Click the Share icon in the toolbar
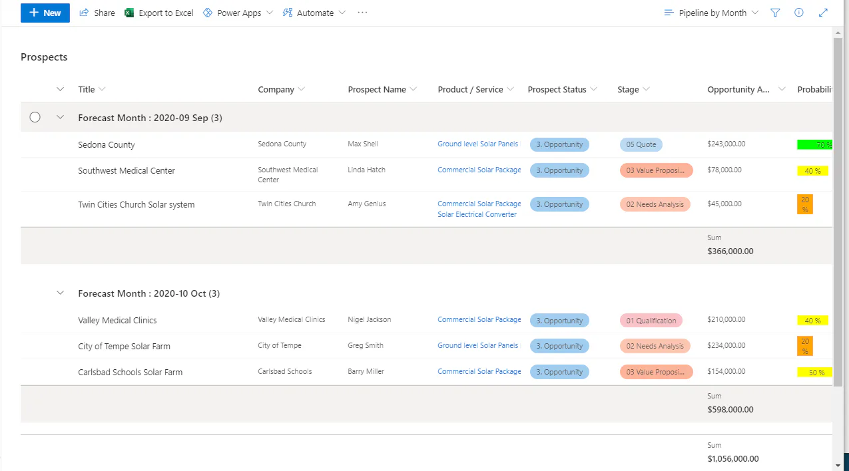Viewport: 849px width, 471px height. coord(85,13)
